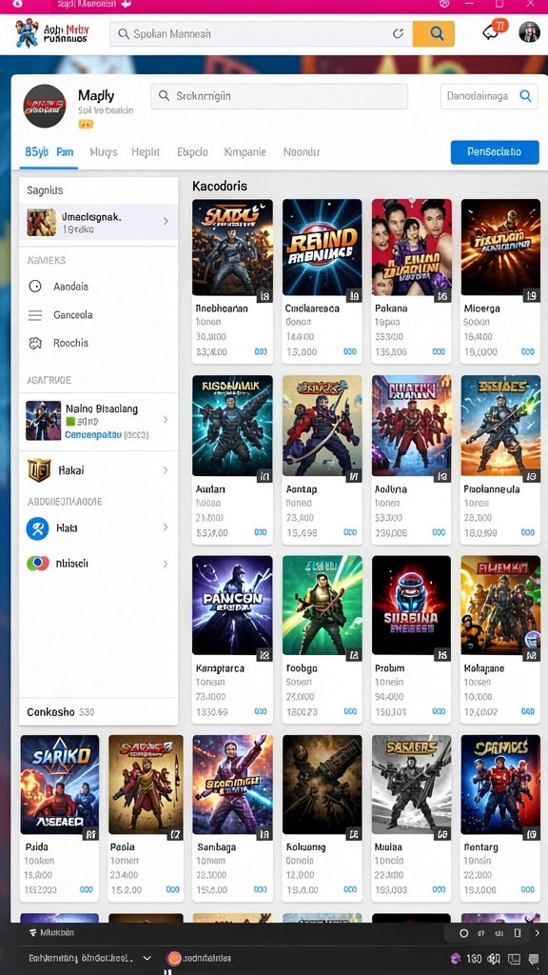Open the dropdown arrow in the bottom bar

point(147,958)
